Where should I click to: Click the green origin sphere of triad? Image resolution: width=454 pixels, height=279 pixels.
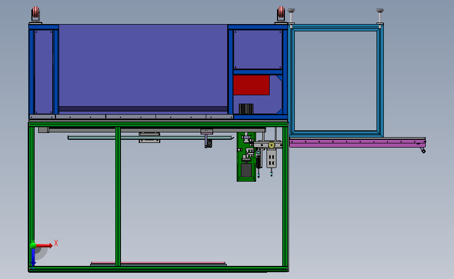(33, 245)
